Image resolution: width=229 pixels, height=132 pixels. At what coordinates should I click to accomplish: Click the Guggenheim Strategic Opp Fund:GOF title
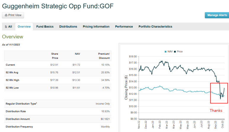(x=58, y=6)
